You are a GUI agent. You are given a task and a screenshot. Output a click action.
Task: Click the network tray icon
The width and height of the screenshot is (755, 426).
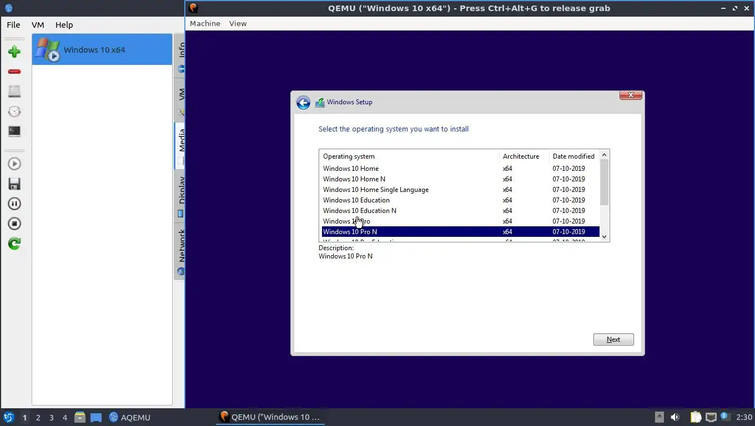click(x=711, y=417)
